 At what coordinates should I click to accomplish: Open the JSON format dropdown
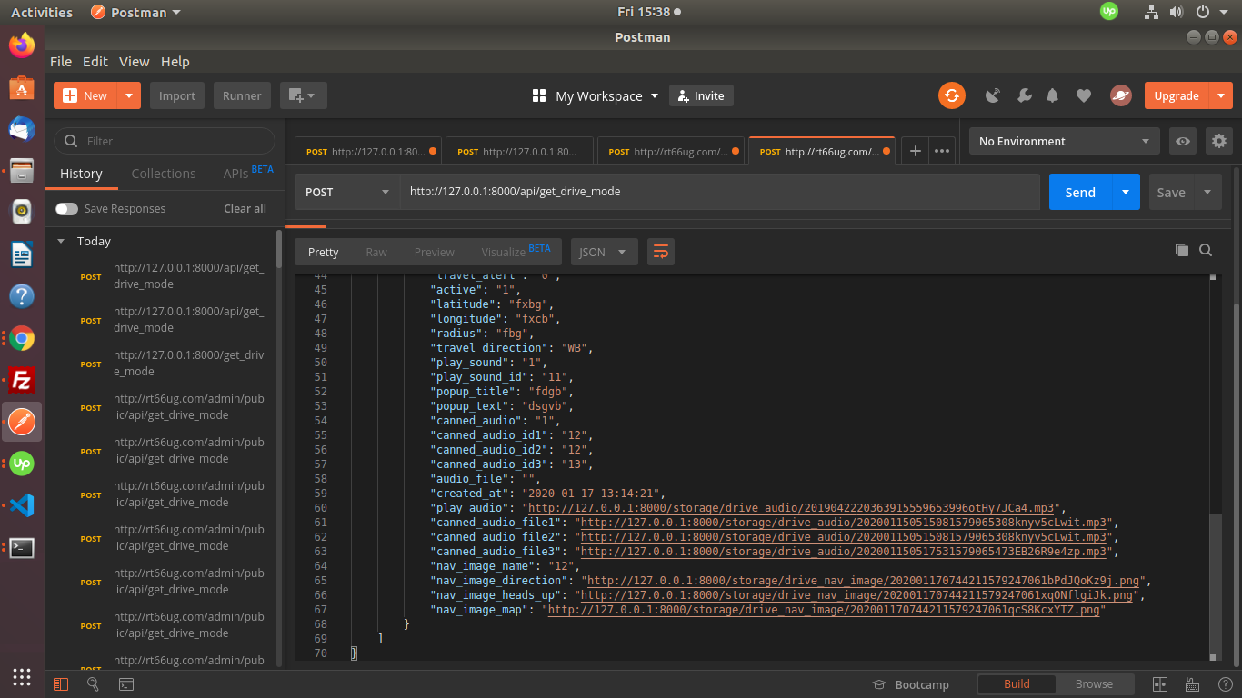(x=603, y=252)
